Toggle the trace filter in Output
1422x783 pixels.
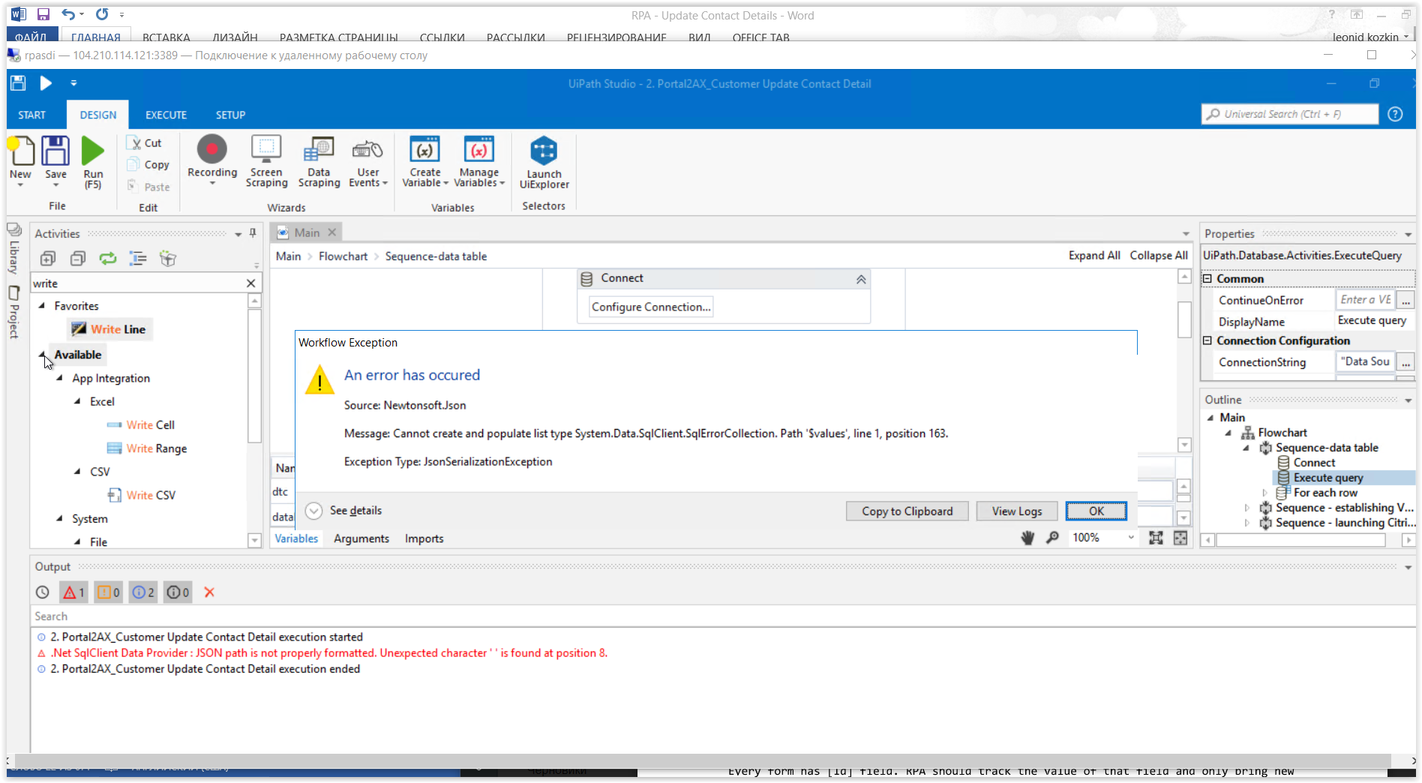pyautogui.click(x=178, y=592)
